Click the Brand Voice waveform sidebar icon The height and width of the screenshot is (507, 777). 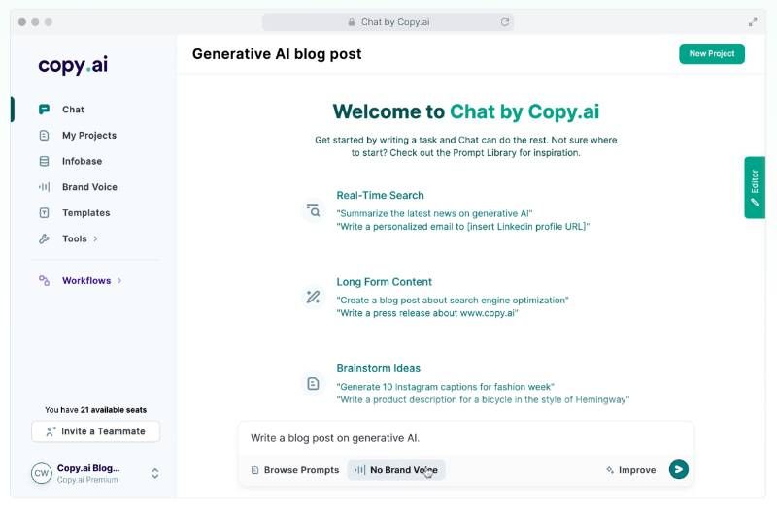[x=44, y=187]
